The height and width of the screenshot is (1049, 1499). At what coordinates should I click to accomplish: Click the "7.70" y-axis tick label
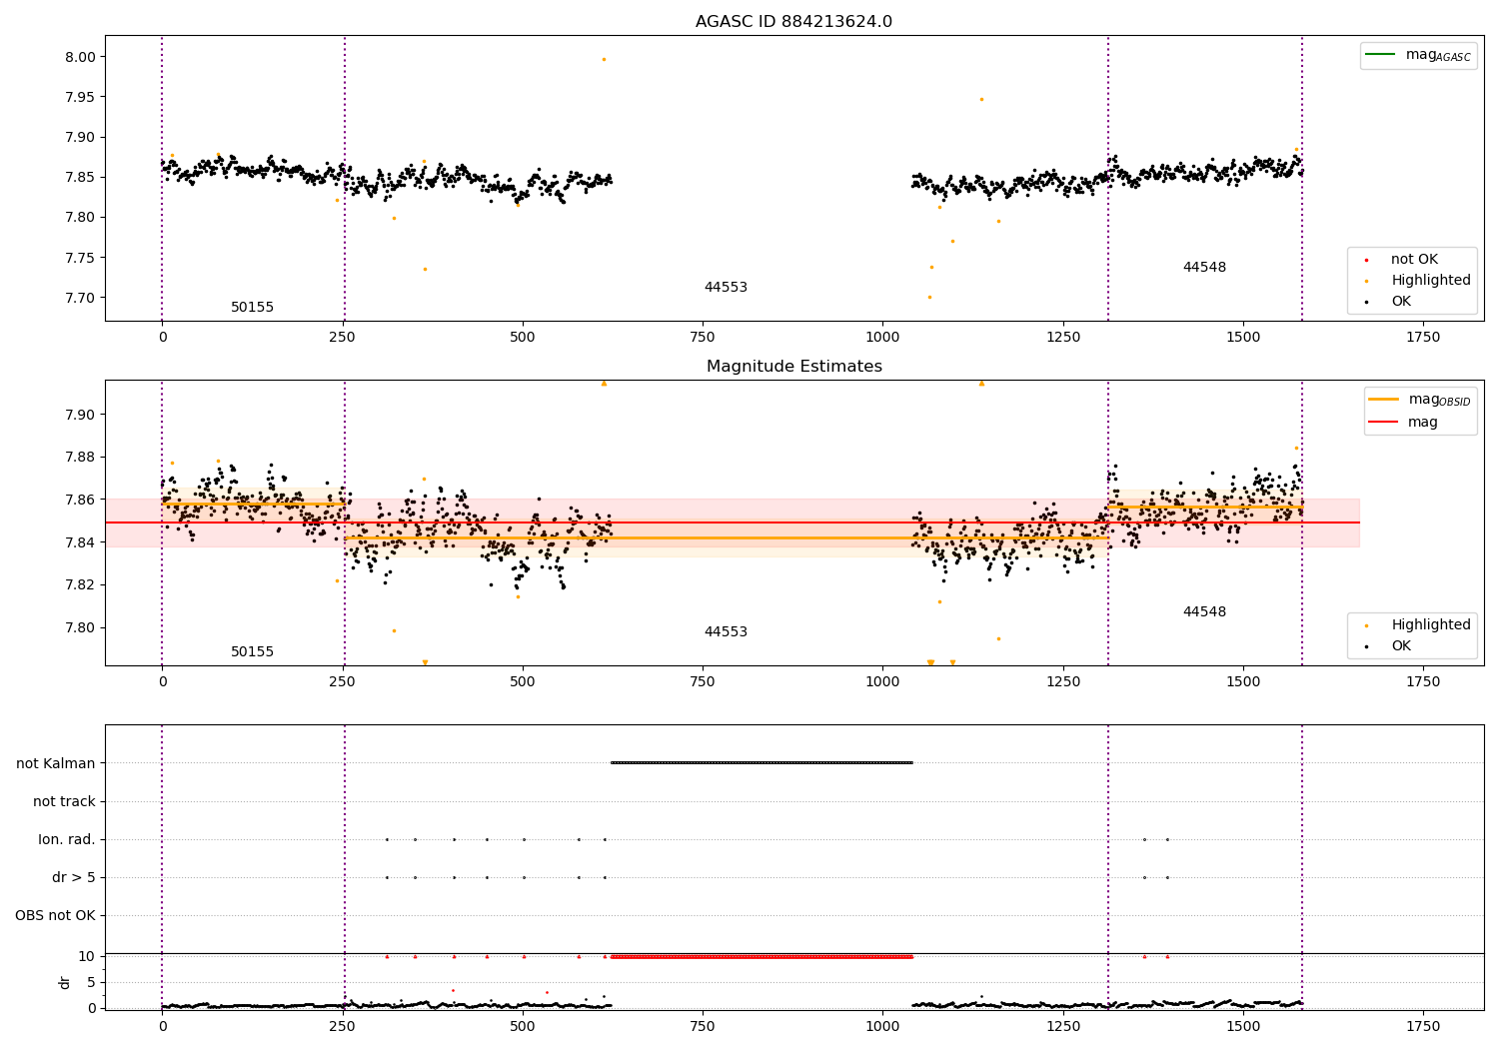pyautogui.click(x=80, y=298)
